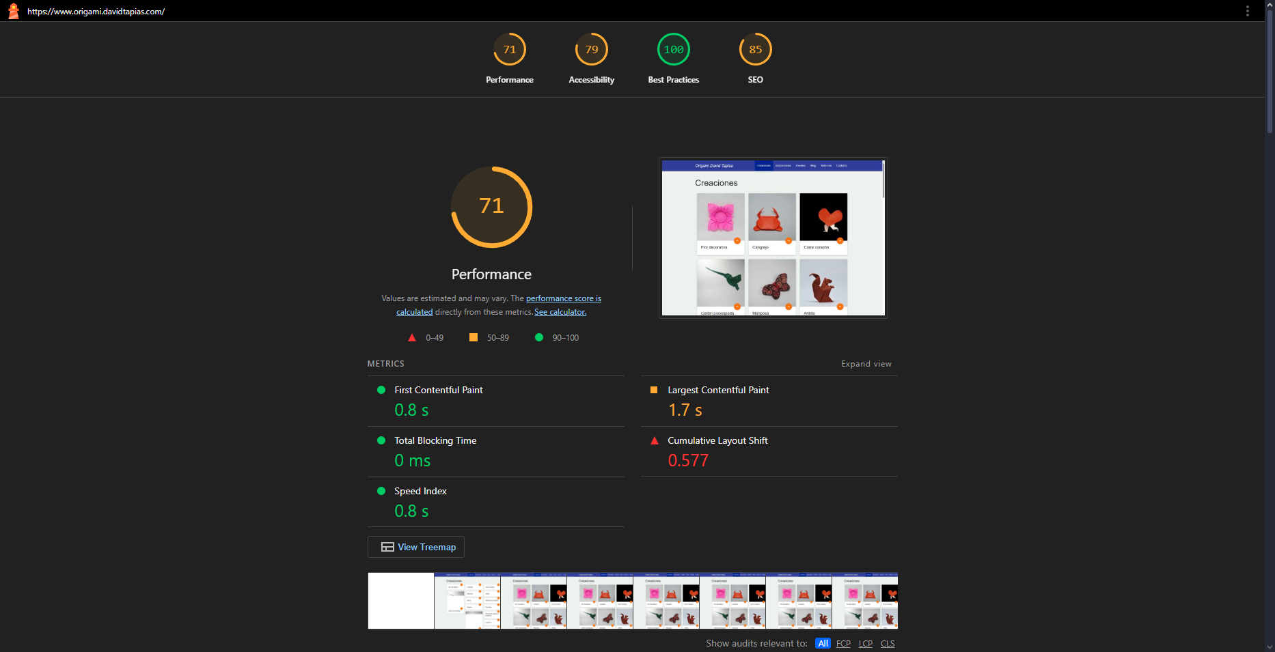Expand the Cumulative Layout Shift metric
1275x652 pixels.
(x=717, y=440)
